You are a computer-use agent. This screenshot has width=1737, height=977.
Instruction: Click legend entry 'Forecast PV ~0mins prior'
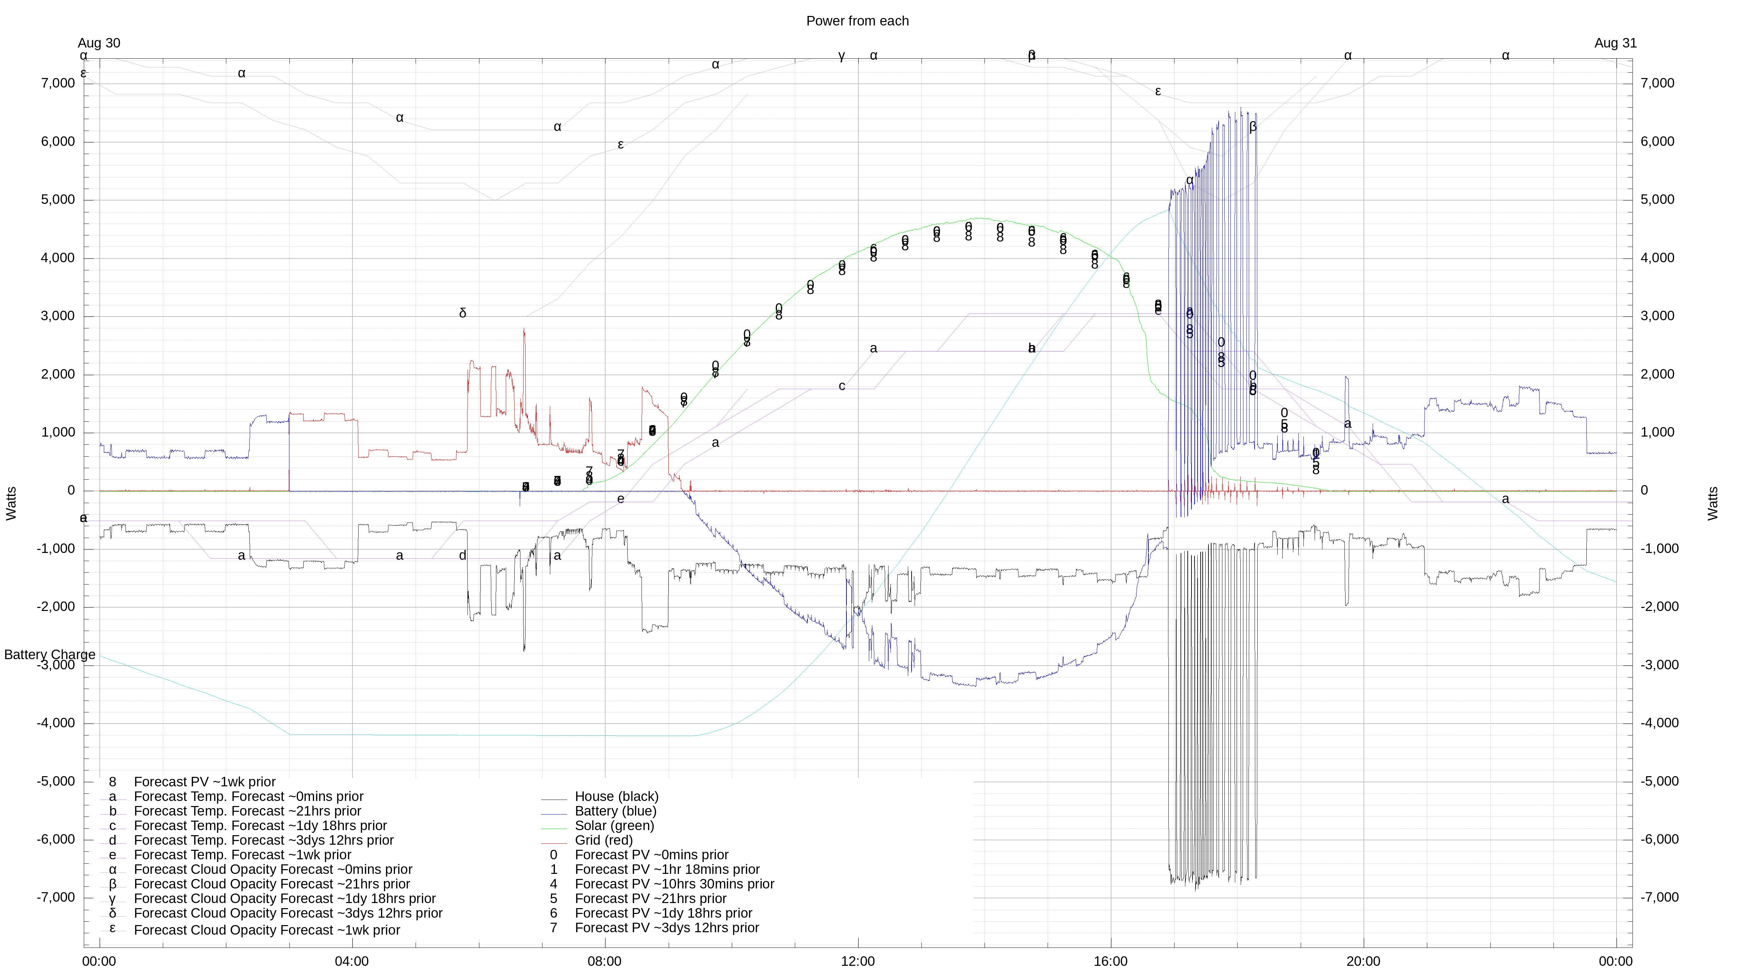(x=651, y=855)
